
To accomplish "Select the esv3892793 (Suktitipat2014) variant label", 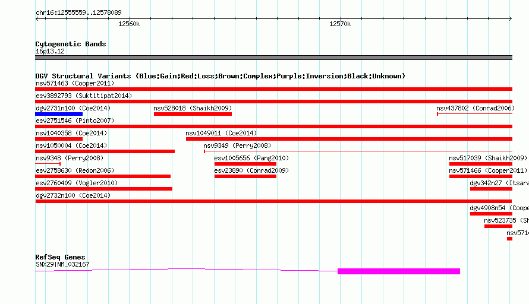I will pyautogui.click(x=84, y=96).
